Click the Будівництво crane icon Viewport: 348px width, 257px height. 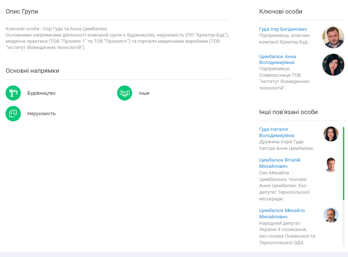13,93
